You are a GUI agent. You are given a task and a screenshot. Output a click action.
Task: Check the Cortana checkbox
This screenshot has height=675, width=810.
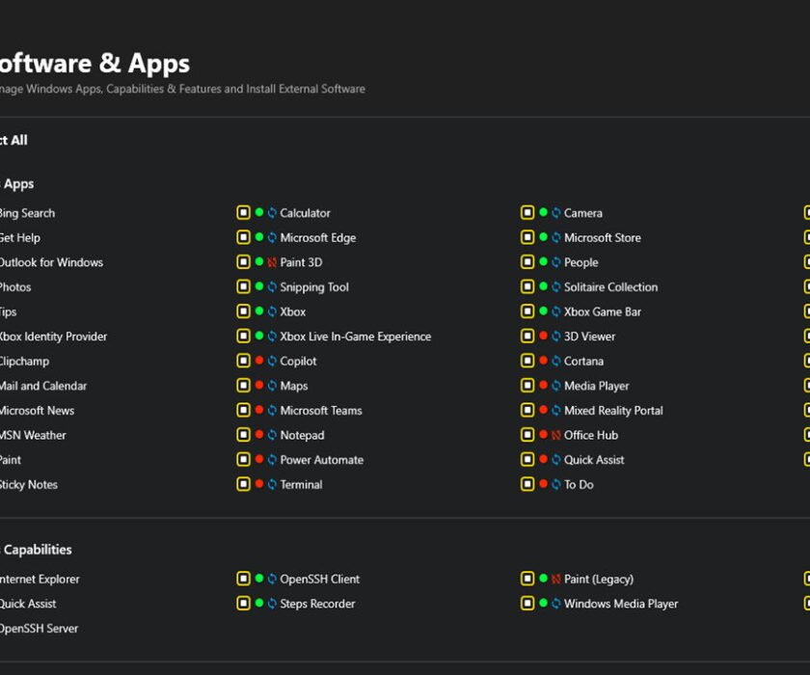pos(527,361)
